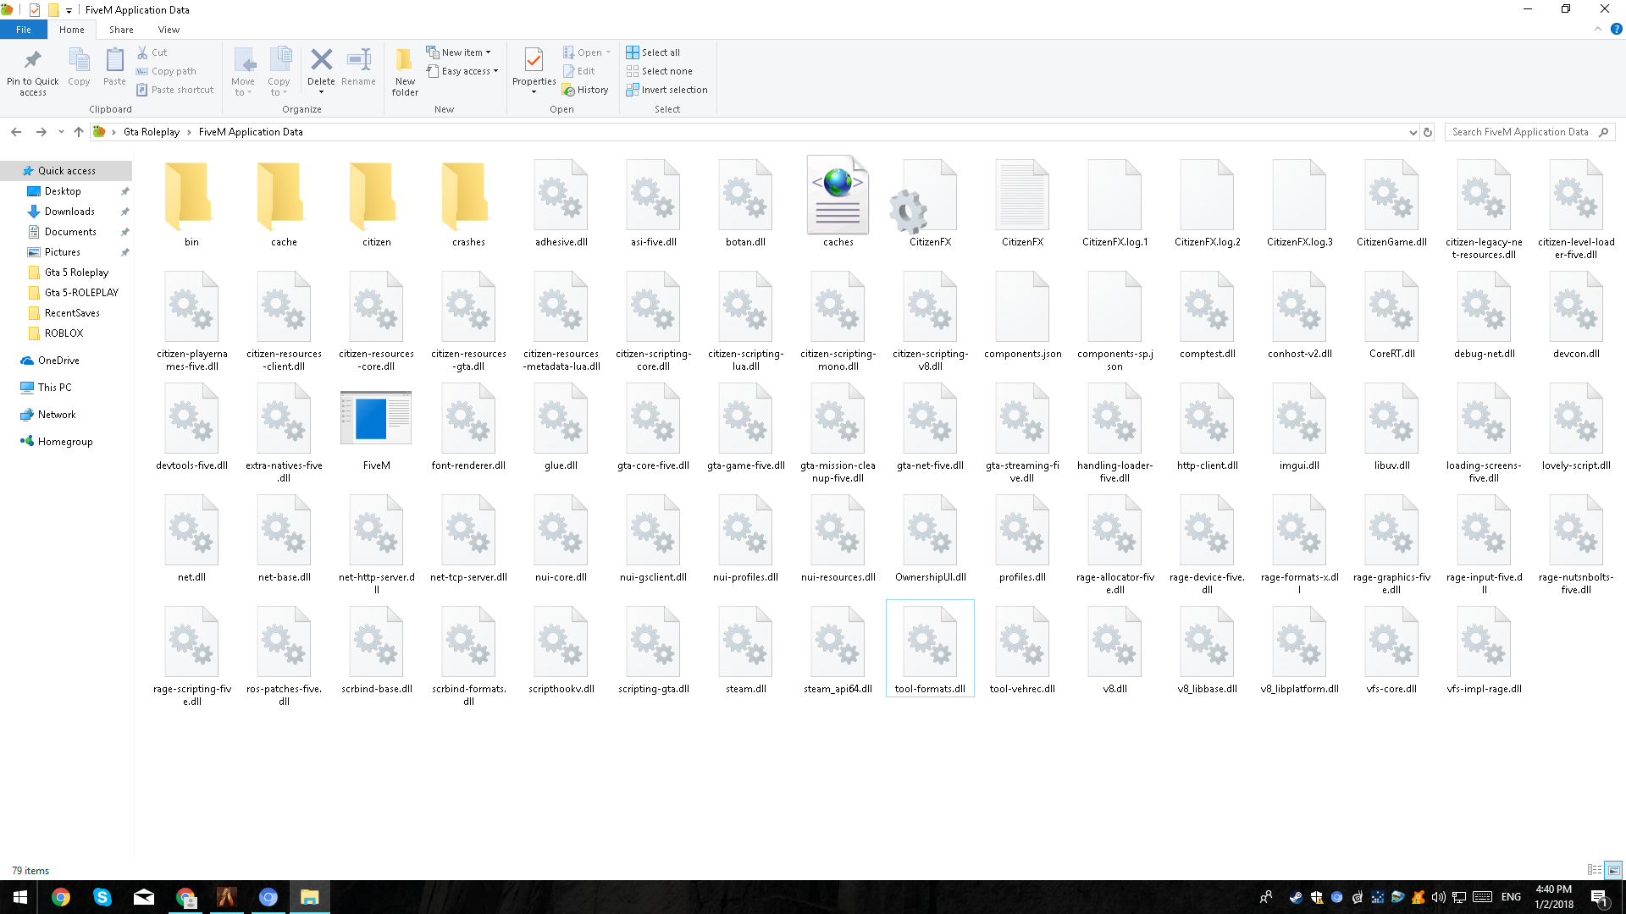Screen dimensions: 1626x914
Task: Click the Pin to Quick access icon
Action: pyautogui.click(x=32, y=60)
